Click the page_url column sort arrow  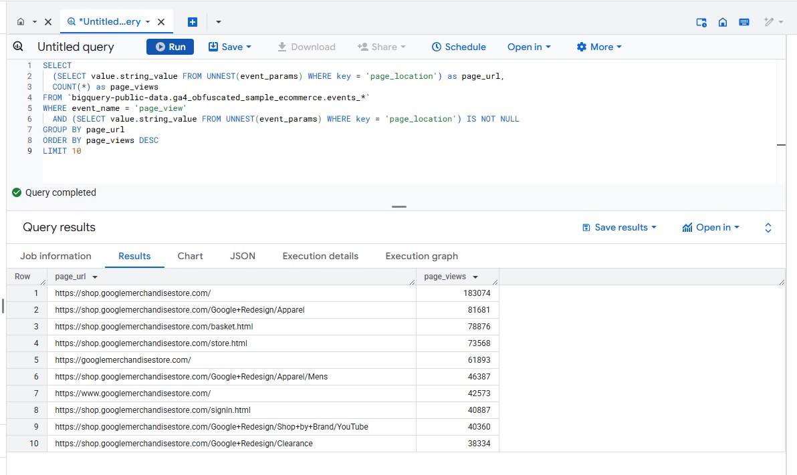95,277
